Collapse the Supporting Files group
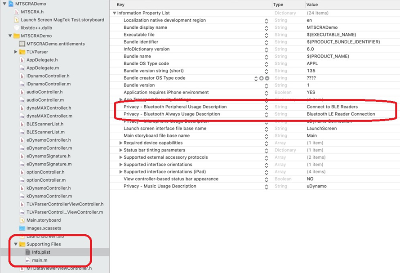Viewport: 400px width, 273px height. (x=16, y=244)
